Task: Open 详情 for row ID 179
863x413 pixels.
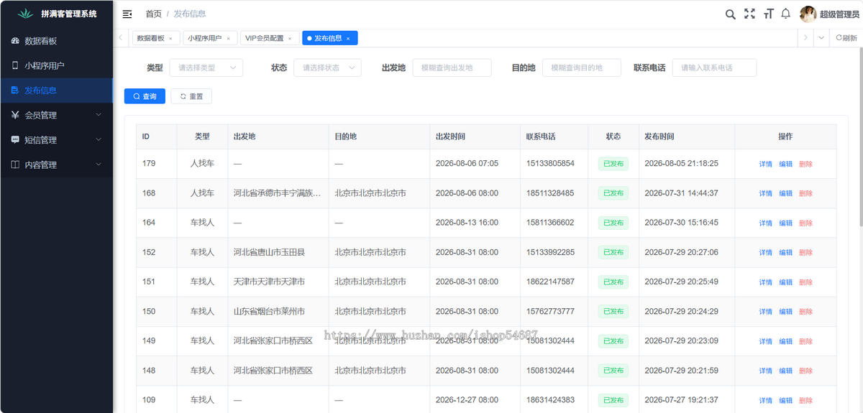Action: 766,164
